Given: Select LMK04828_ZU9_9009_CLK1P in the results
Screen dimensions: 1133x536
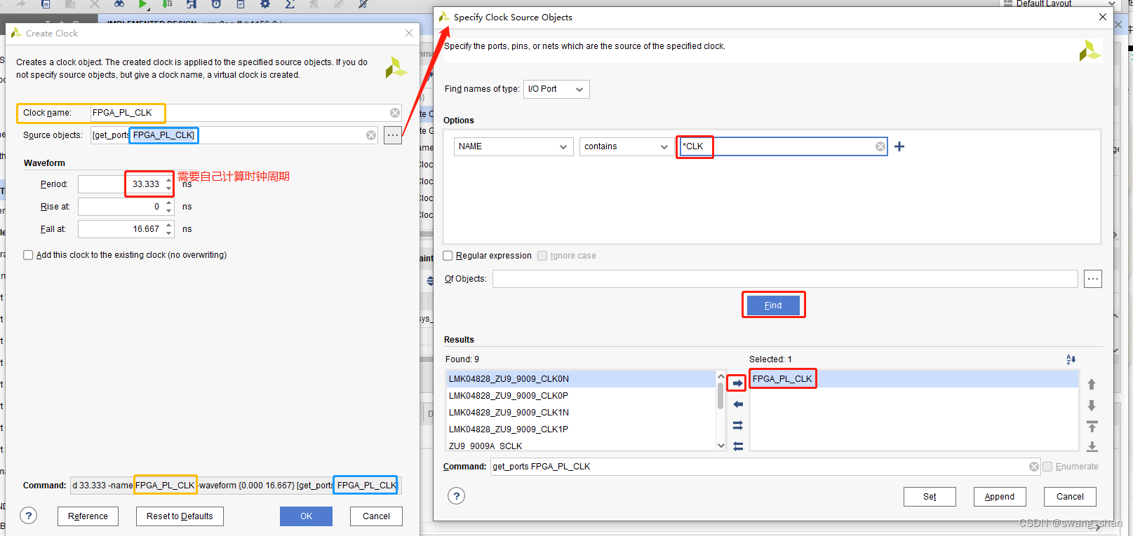Looking at the screenshot, I should pyautogui.click(x=581, y=430).
